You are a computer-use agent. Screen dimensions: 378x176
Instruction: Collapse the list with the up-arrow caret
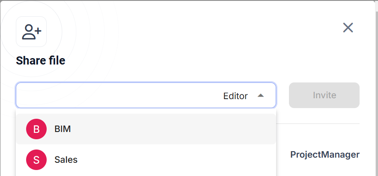261,96
